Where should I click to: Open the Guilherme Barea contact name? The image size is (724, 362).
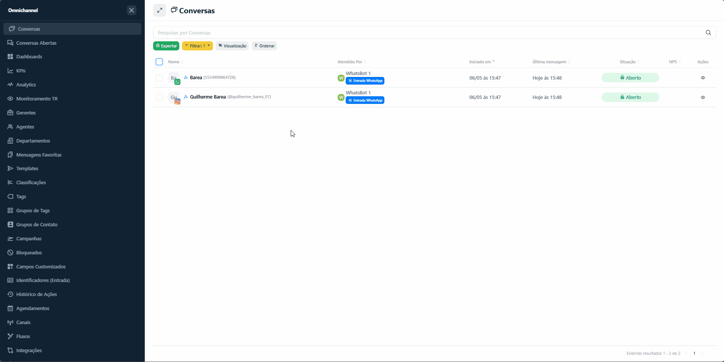[x=208, y=97]
